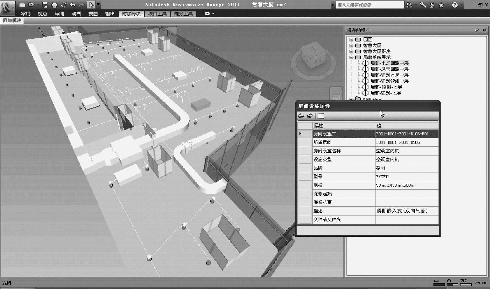The height and width of the screenshot is (289, 490).
Task: Open Favorites with the star icon
Action: point(441,5)
